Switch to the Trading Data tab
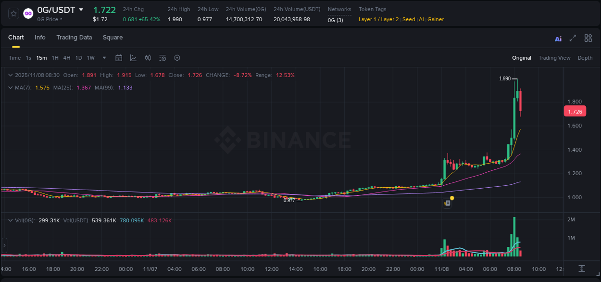 click(x=74, y=38)
